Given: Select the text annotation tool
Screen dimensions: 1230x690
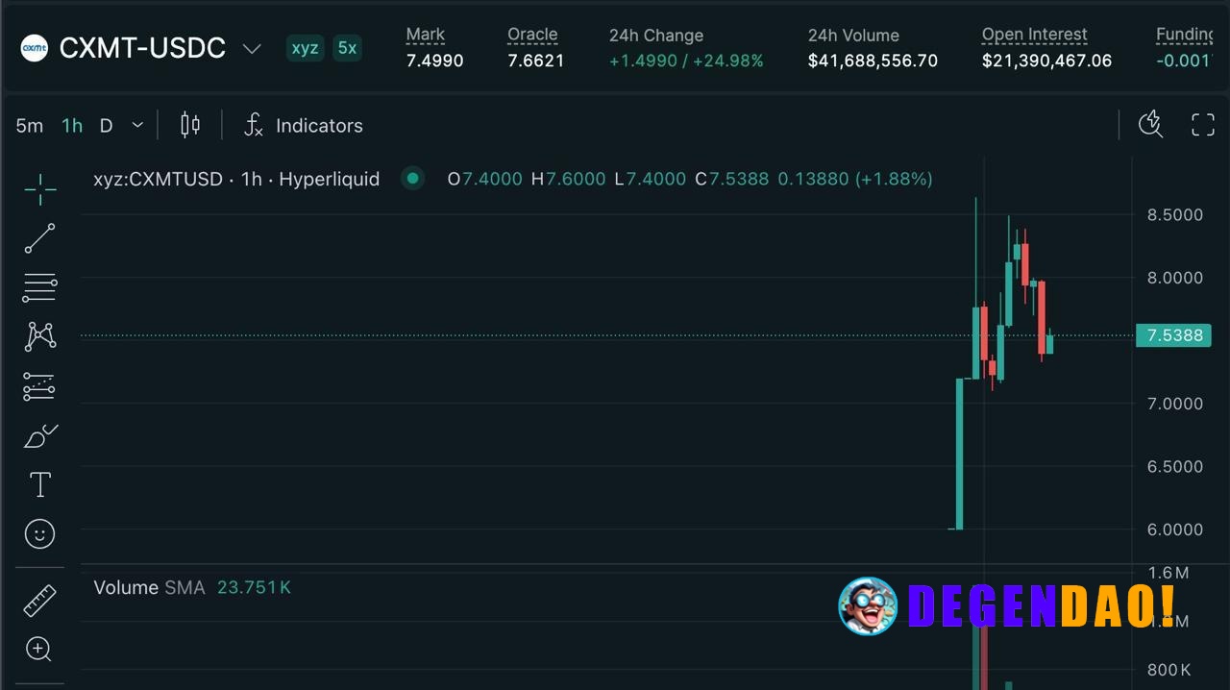Looking at the screenshot, I should (x=39, y=484).
